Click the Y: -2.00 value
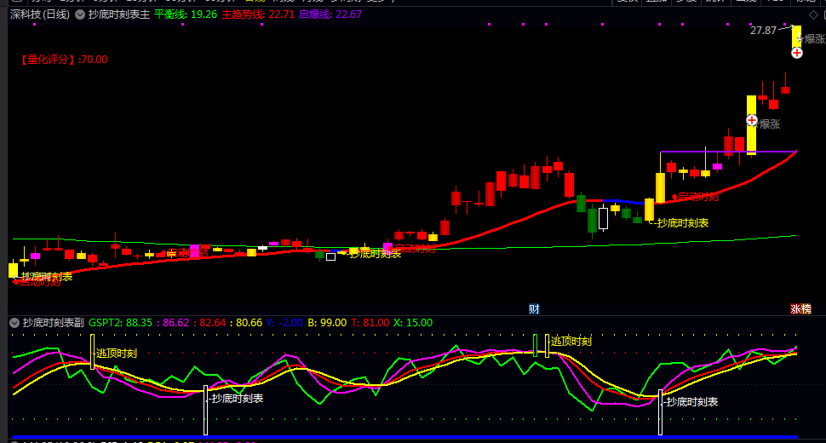Screen dimensions: 826x443 tap(284, 323)
